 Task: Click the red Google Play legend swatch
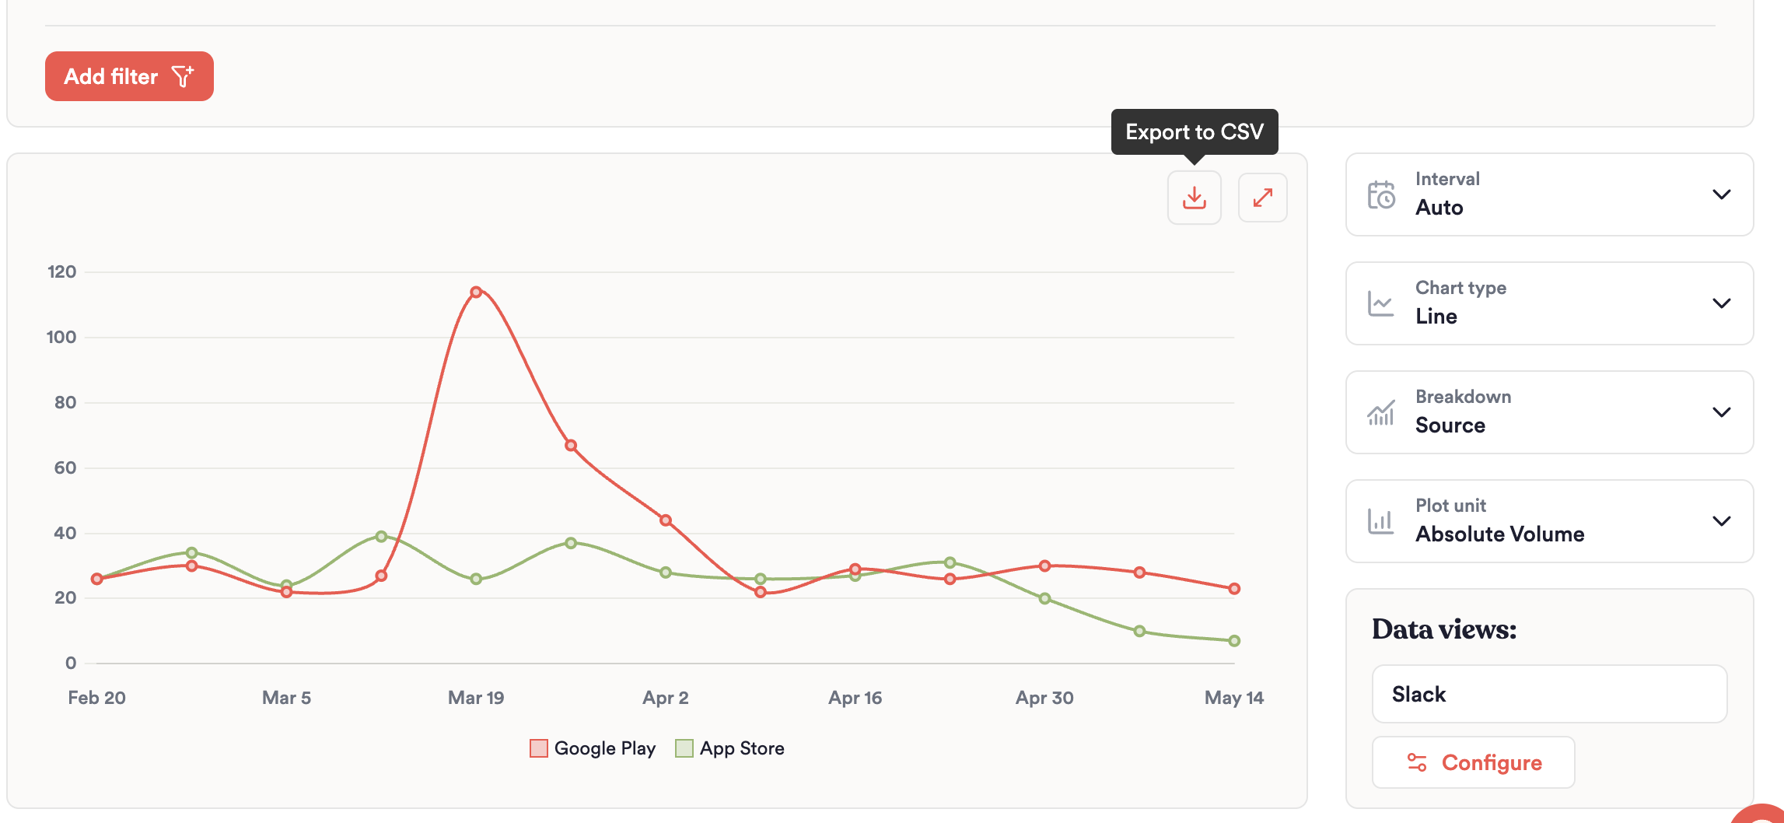(x=538, y=748)
